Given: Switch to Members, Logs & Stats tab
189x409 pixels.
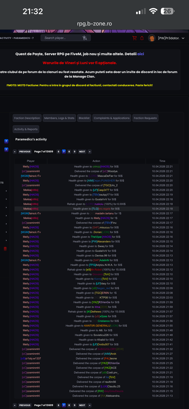Looking at the screenshot, I should (59, 118).
